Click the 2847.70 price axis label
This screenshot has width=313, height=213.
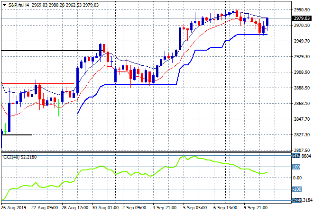tap(302, 119)
